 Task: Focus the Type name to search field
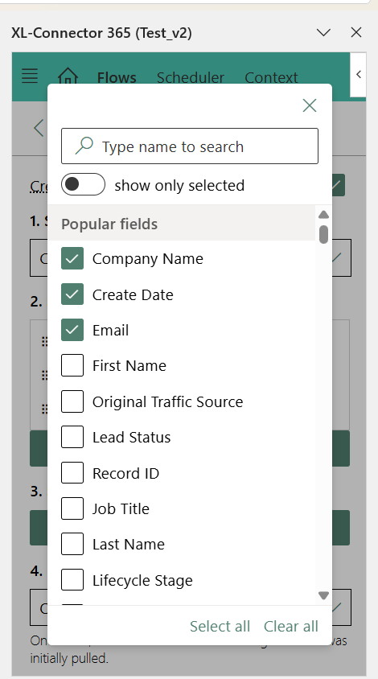click(190, 146)
